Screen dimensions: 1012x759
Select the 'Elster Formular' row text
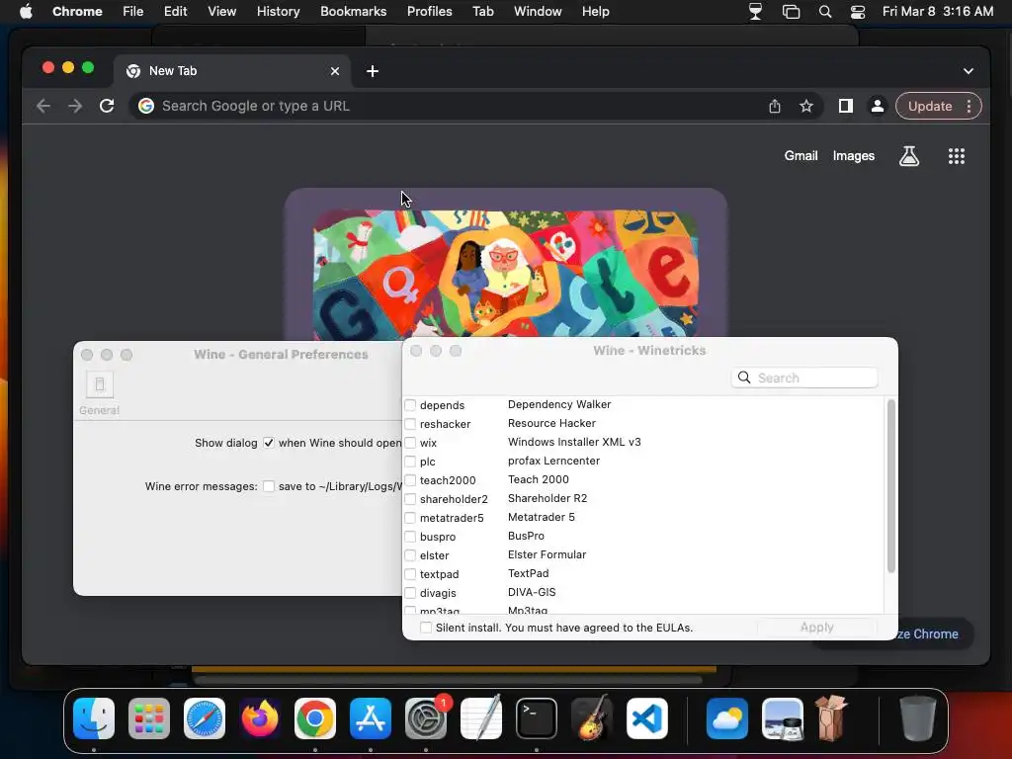point(547,554)
